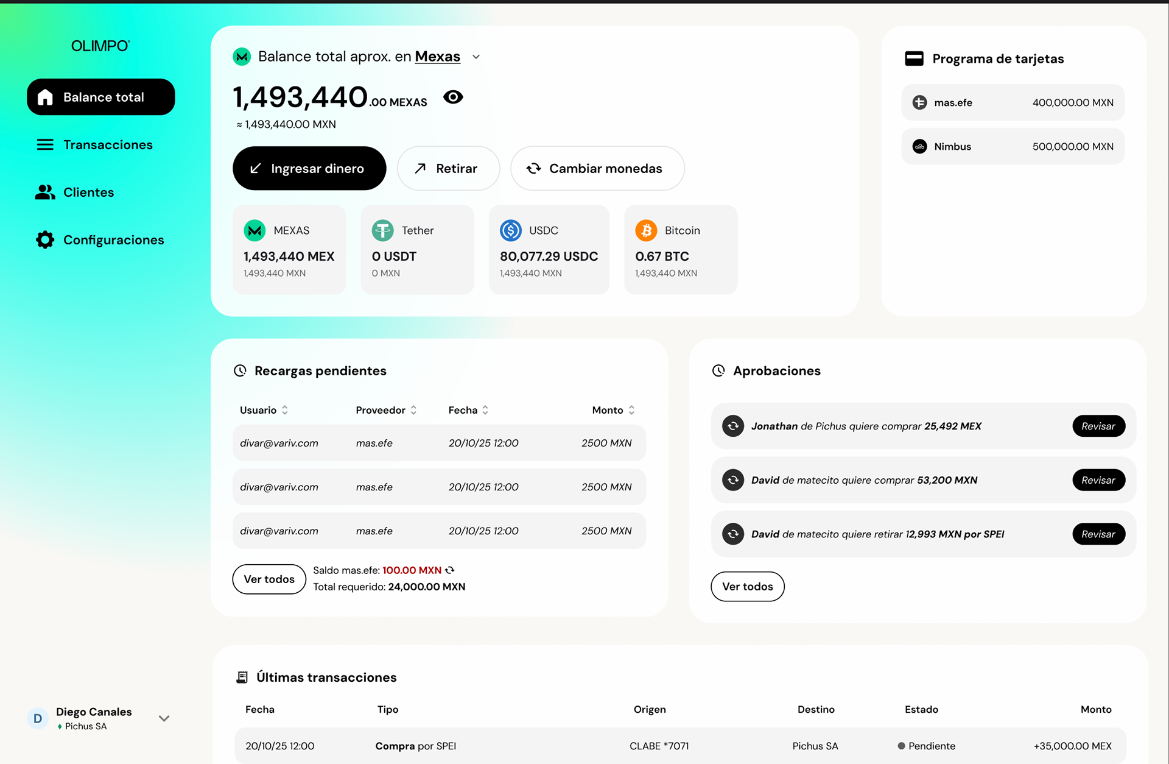1169x764 pixels.
Task: Click the mas.efe card program icon
Action: click(x=919, y=102)
